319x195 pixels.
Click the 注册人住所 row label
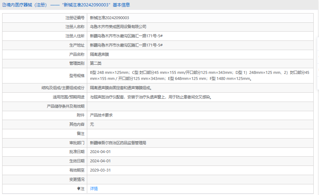[x=75, y=36]
